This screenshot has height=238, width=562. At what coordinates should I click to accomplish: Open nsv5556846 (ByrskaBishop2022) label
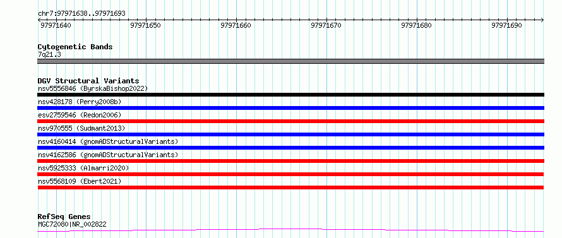tap(93, 88)
